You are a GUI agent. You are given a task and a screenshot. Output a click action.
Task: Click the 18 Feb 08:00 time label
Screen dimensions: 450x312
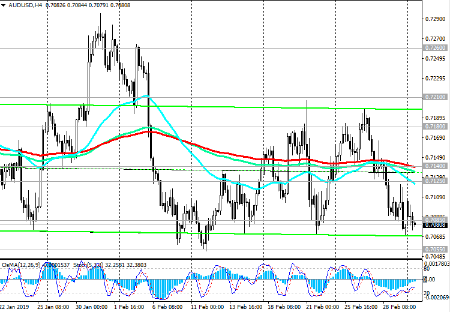pyautogui.click(x=284, y=307)
